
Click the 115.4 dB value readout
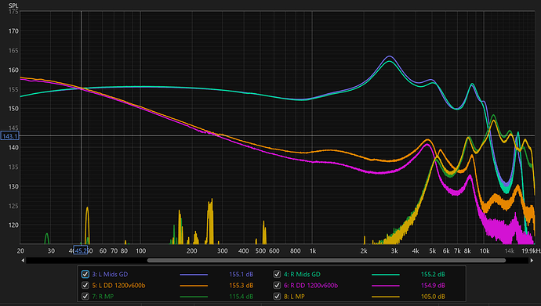click(x=241, y=297)
